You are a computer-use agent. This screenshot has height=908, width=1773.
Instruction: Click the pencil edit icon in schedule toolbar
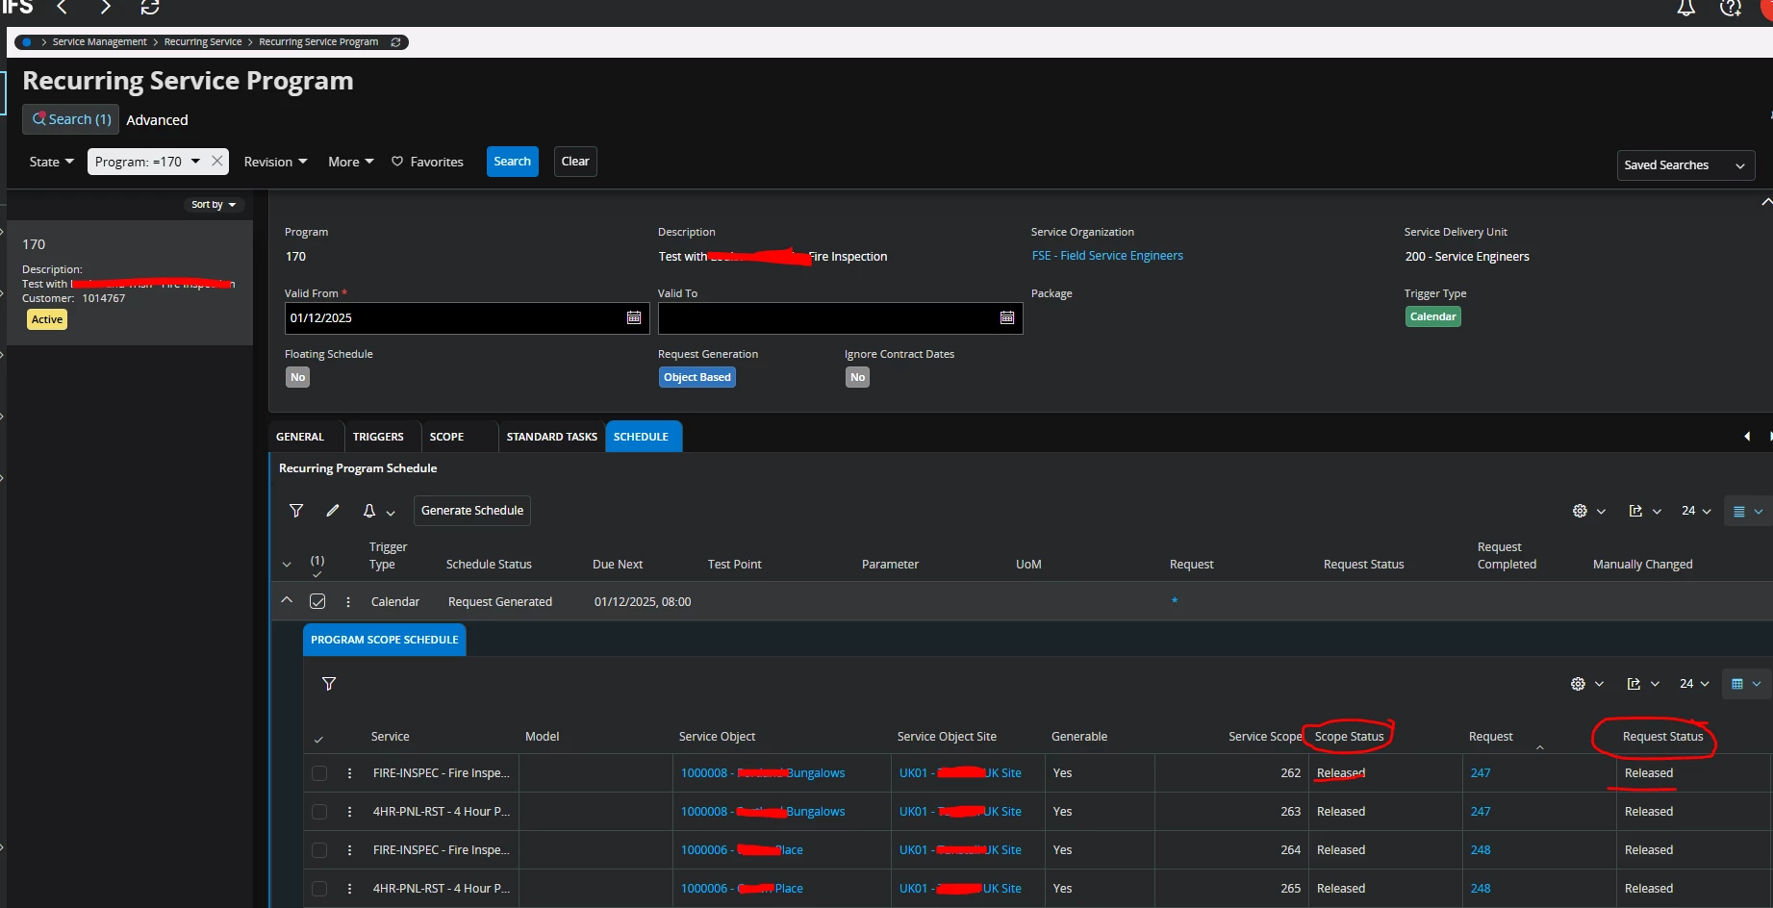point(333,511)
